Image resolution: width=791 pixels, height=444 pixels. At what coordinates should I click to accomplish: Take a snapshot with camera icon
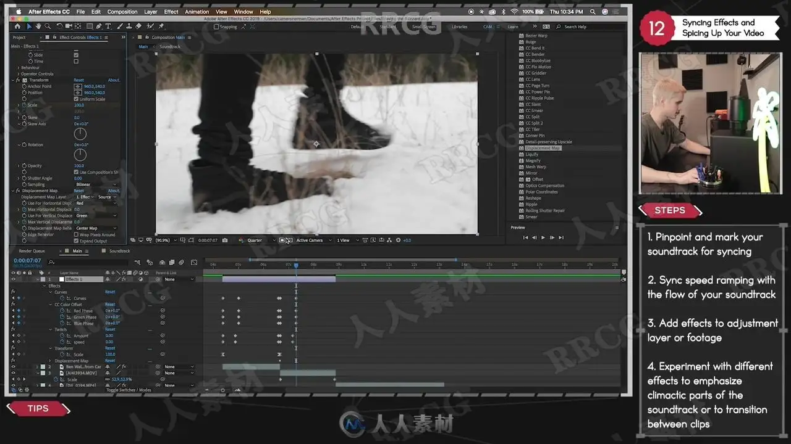(x=225, y=240)
